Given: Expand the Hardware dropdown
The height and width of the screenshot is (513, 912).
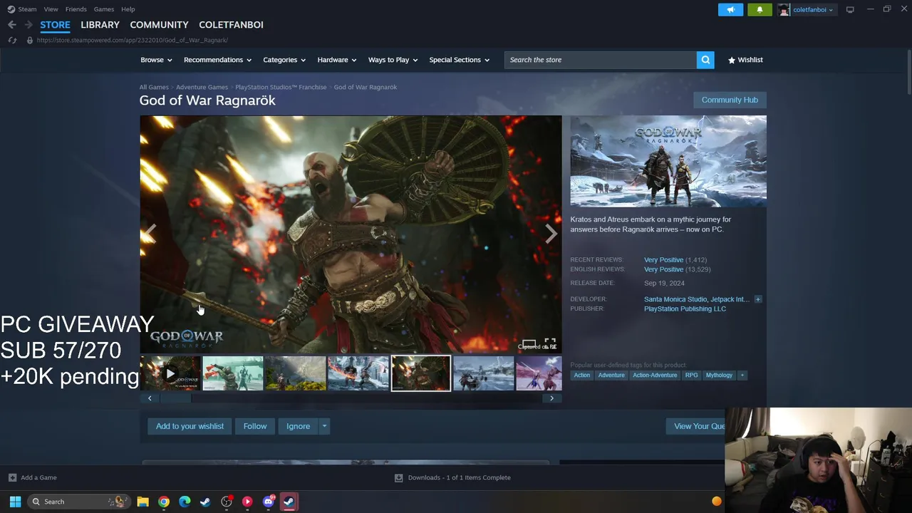Looking at the screenshot, I should click(337, 60).
